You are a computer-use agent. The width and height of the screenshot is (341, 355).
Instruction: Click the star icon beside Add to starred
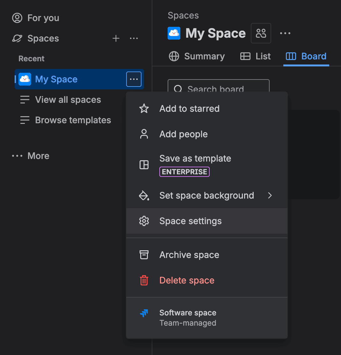click(144, 109)
